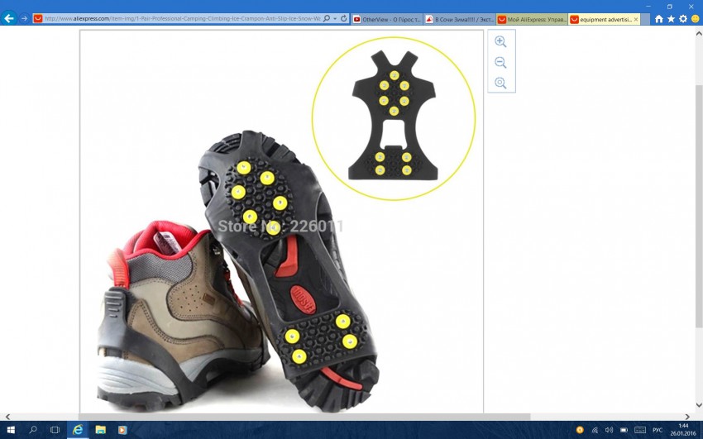Switch to the 'Мой AliExpress' tab
Viewport: 703px width, 439px height.
coord(532,19)
